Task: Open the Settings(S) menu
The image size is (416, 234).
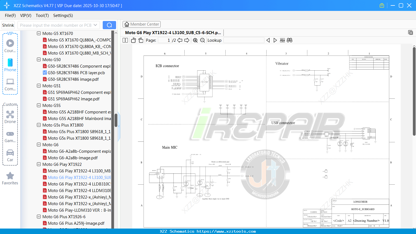Action: point(63,16)
